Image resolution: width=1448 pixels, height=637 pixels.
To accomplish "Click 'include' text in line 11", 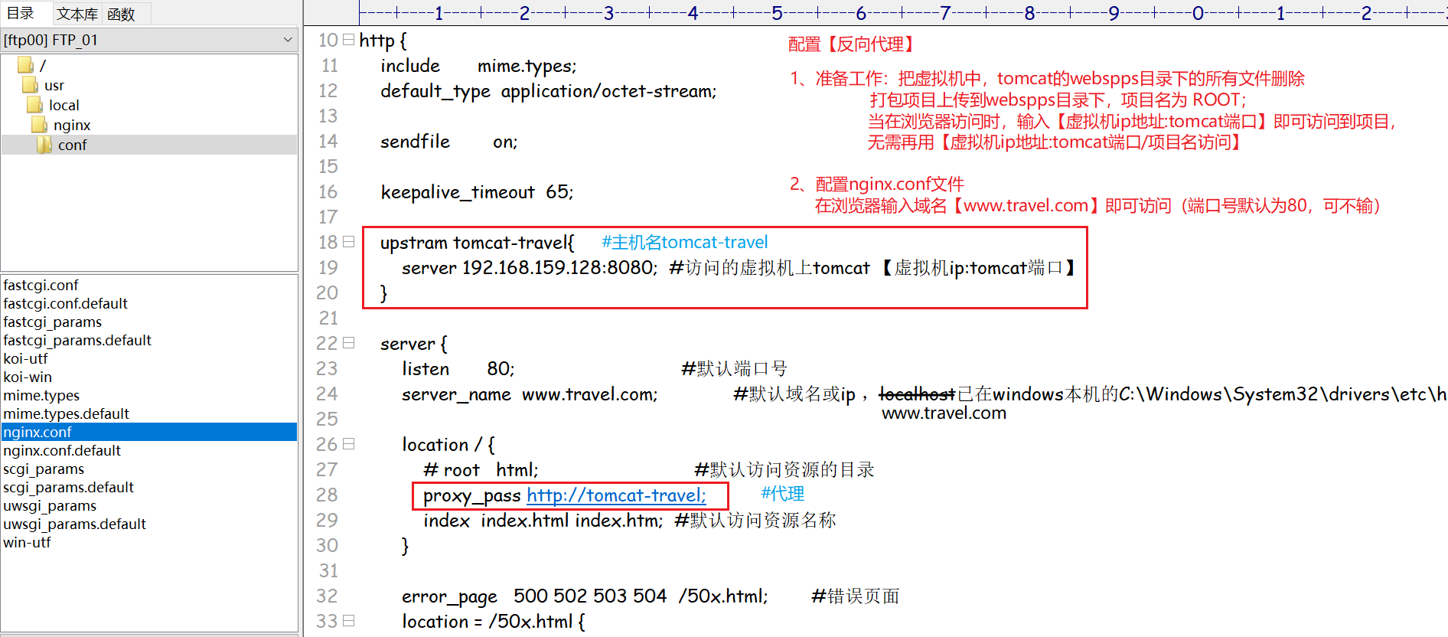I will pos(410,66).
